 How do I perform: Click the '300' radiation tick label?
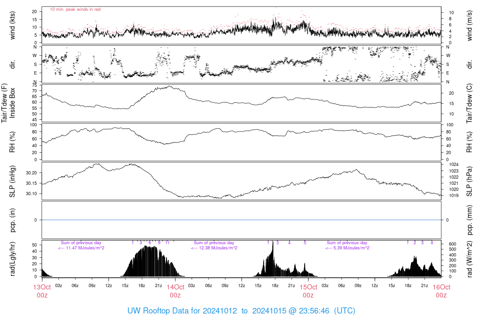[x=452, y=260]
